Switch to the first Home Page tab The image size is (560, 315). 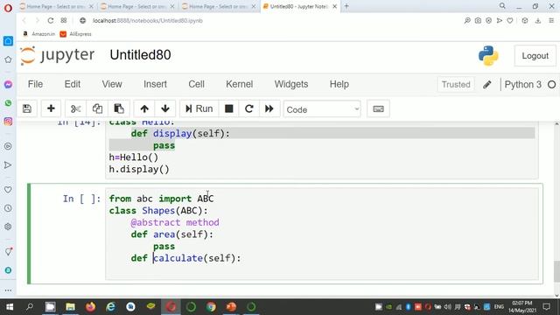56,6
